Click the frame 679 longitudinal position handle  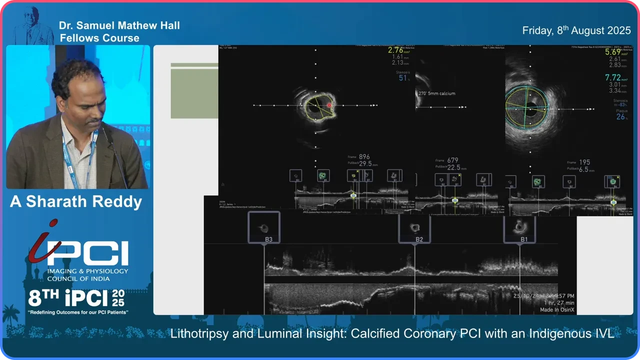tap(455, 200)
